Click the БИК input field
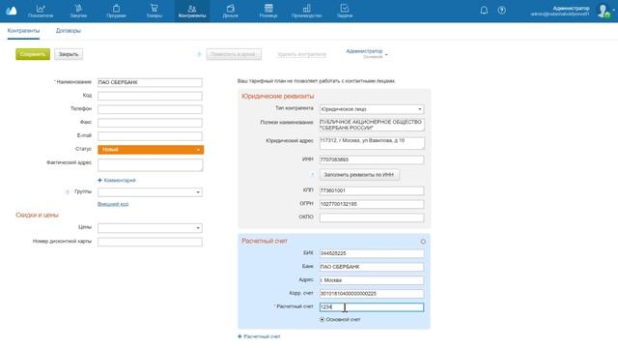 point(372,253)
